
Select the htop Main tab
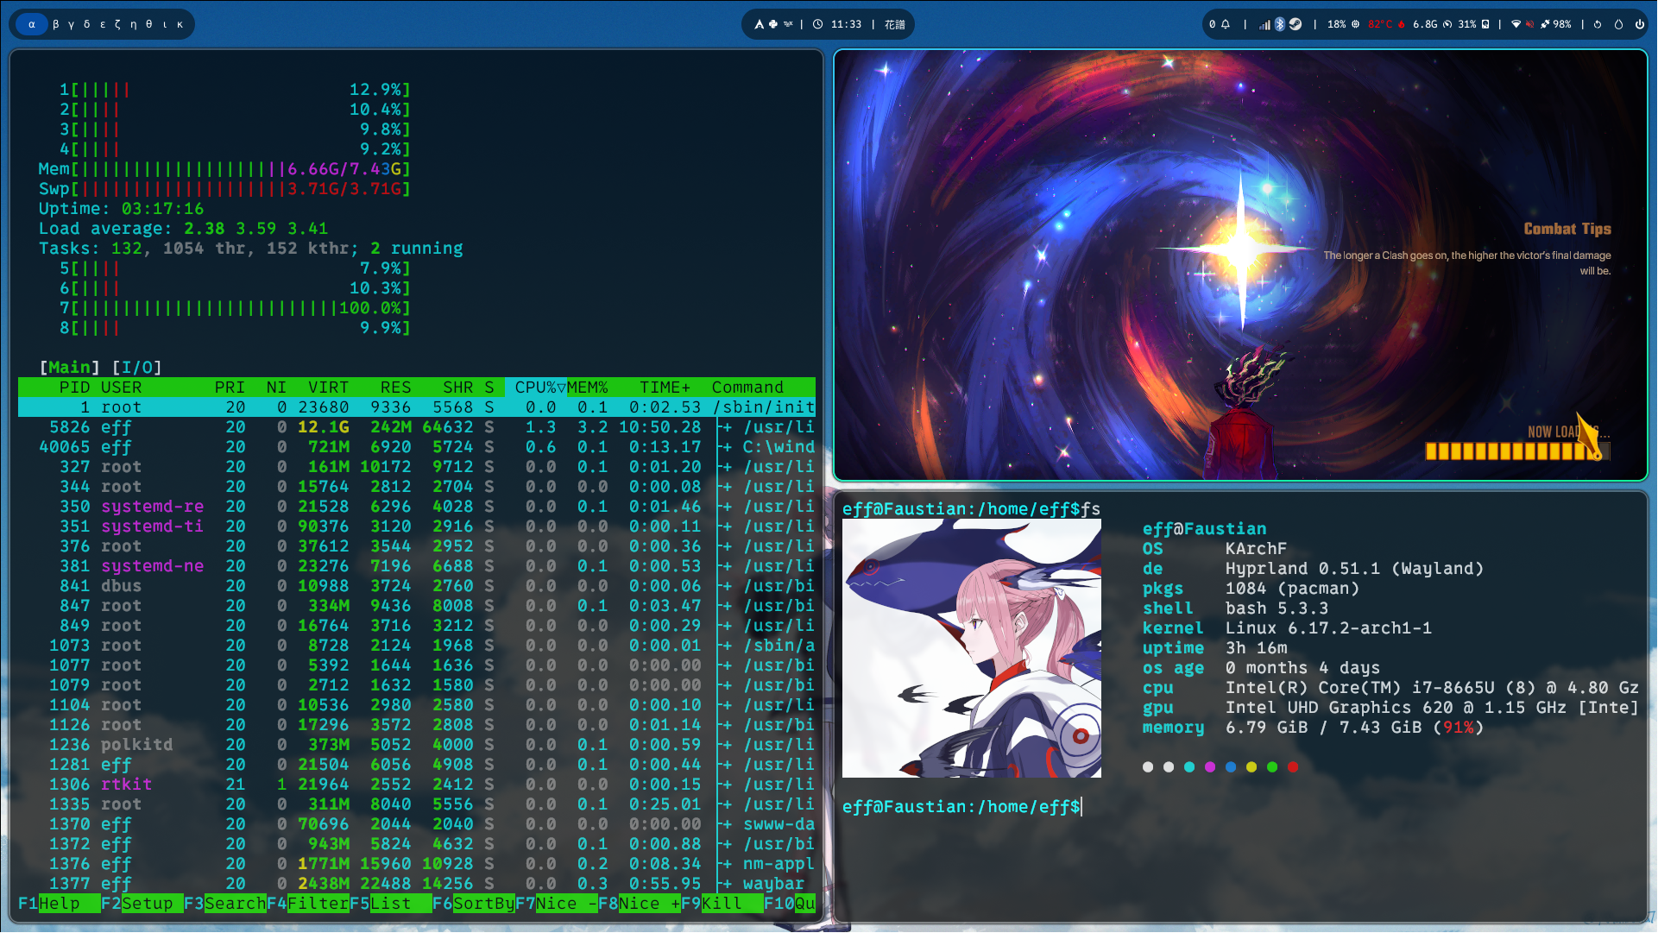point(70,368)
